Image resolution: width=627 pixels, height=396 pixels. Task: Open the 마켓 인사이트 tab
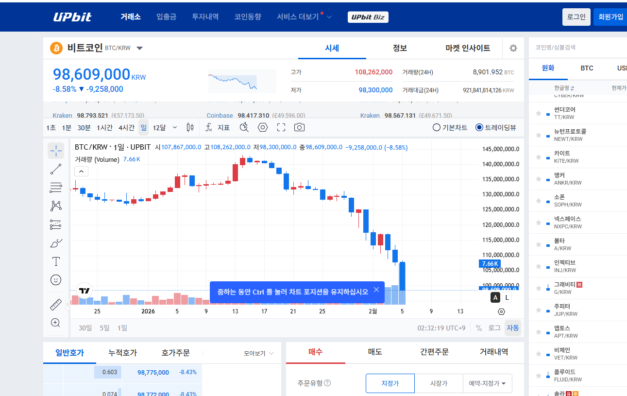tap(468, 48)
